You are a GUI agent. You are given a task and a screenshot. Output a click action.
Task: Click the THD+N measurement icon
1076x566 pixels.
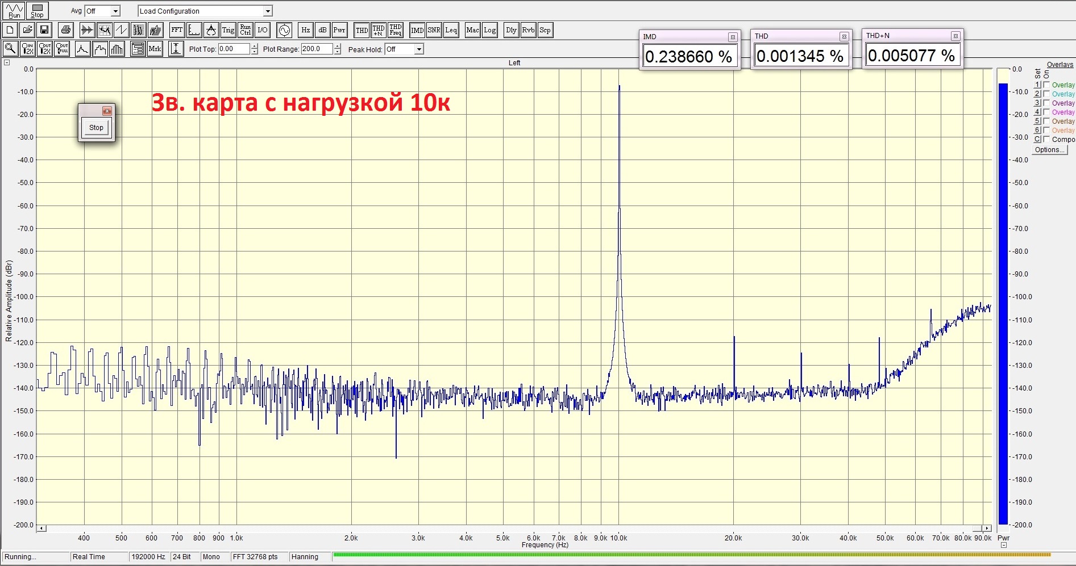coord(379,30)
